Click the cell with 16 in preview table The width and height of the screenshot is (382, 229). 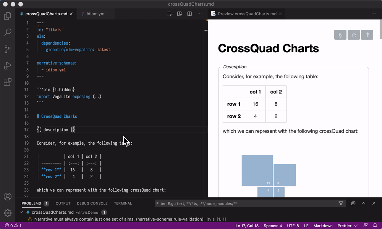[255, 104]
